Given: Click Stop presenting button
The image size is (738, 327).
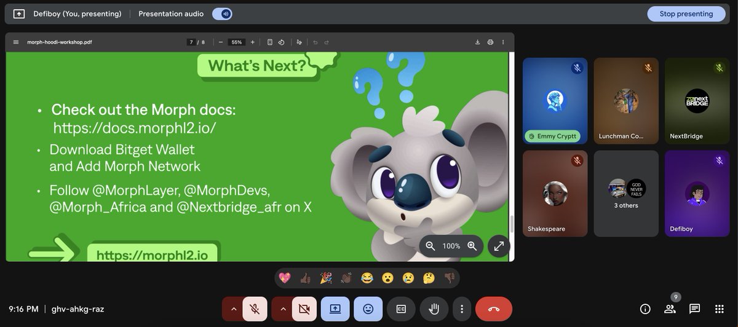Looking at the screenshot, I should (x=686, y=14).
